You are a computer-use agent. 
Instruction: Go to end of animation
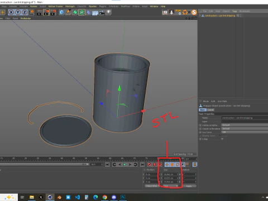[142, 165]
